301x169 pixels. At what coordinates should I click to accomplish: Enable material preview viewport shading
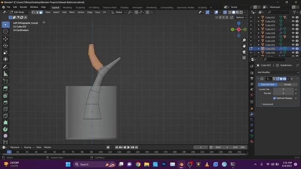click(x=238, y=12)
